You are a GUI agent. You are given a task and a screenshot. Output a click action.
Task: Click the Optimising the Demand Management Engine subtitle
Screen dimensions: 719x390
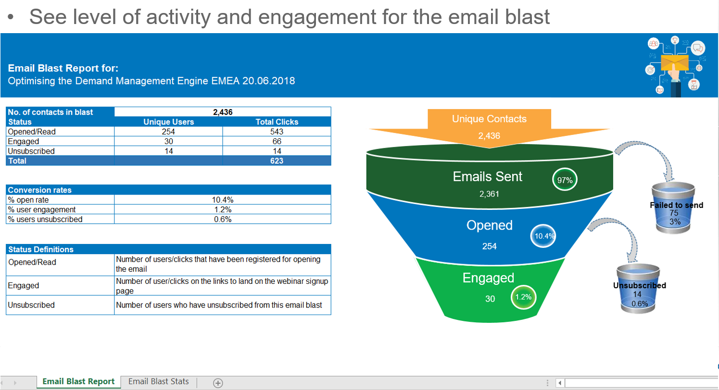click(151, 81)
